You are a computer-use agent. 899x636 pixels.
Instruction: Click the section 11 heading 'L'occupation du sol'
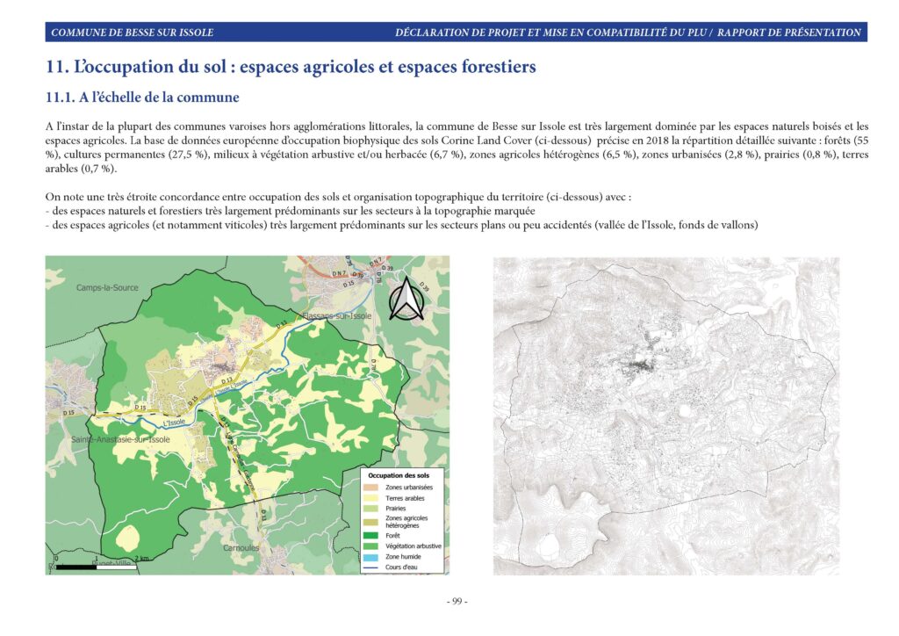tap(291, 67)
